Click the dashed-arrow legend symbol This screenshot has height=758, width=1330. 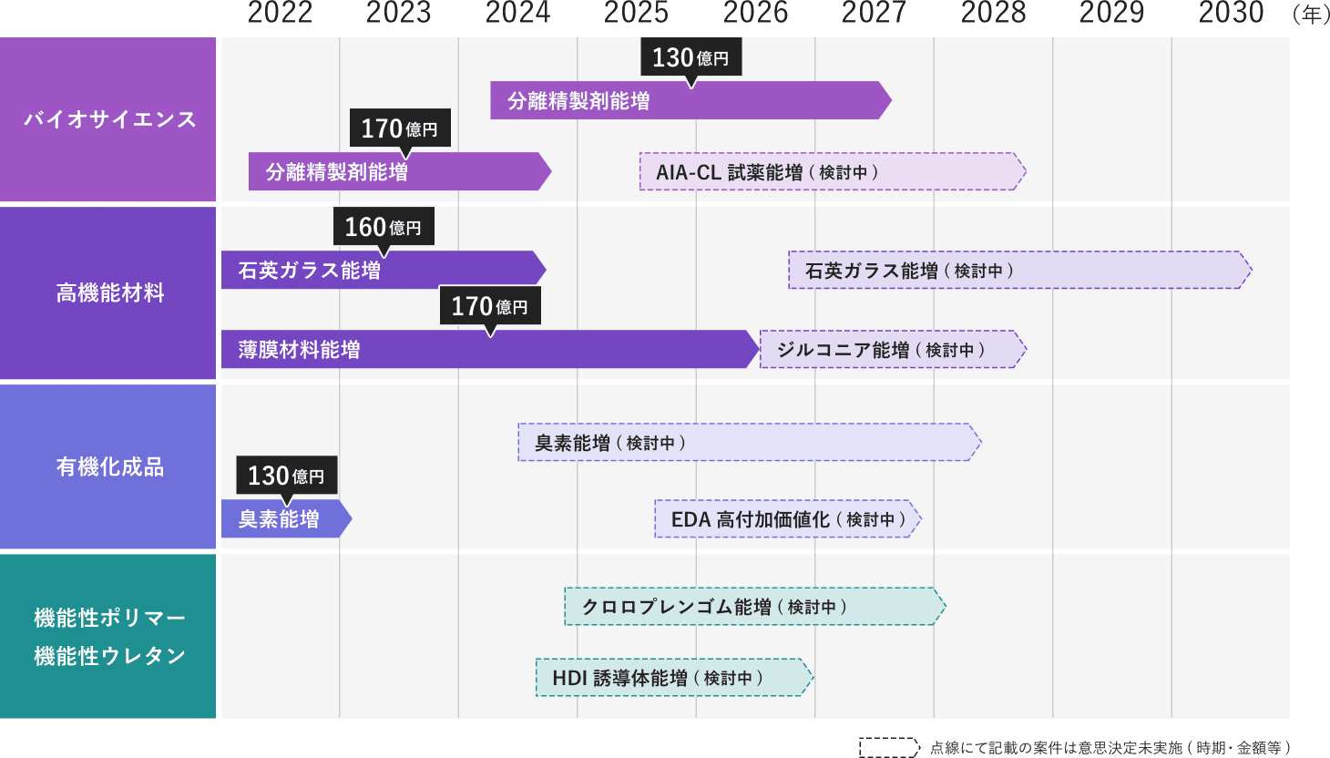(890, 747)
